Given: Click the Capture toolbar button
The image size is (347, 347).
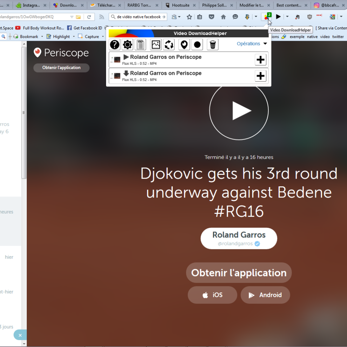Looking at the screenshot, I should [88, 37].
